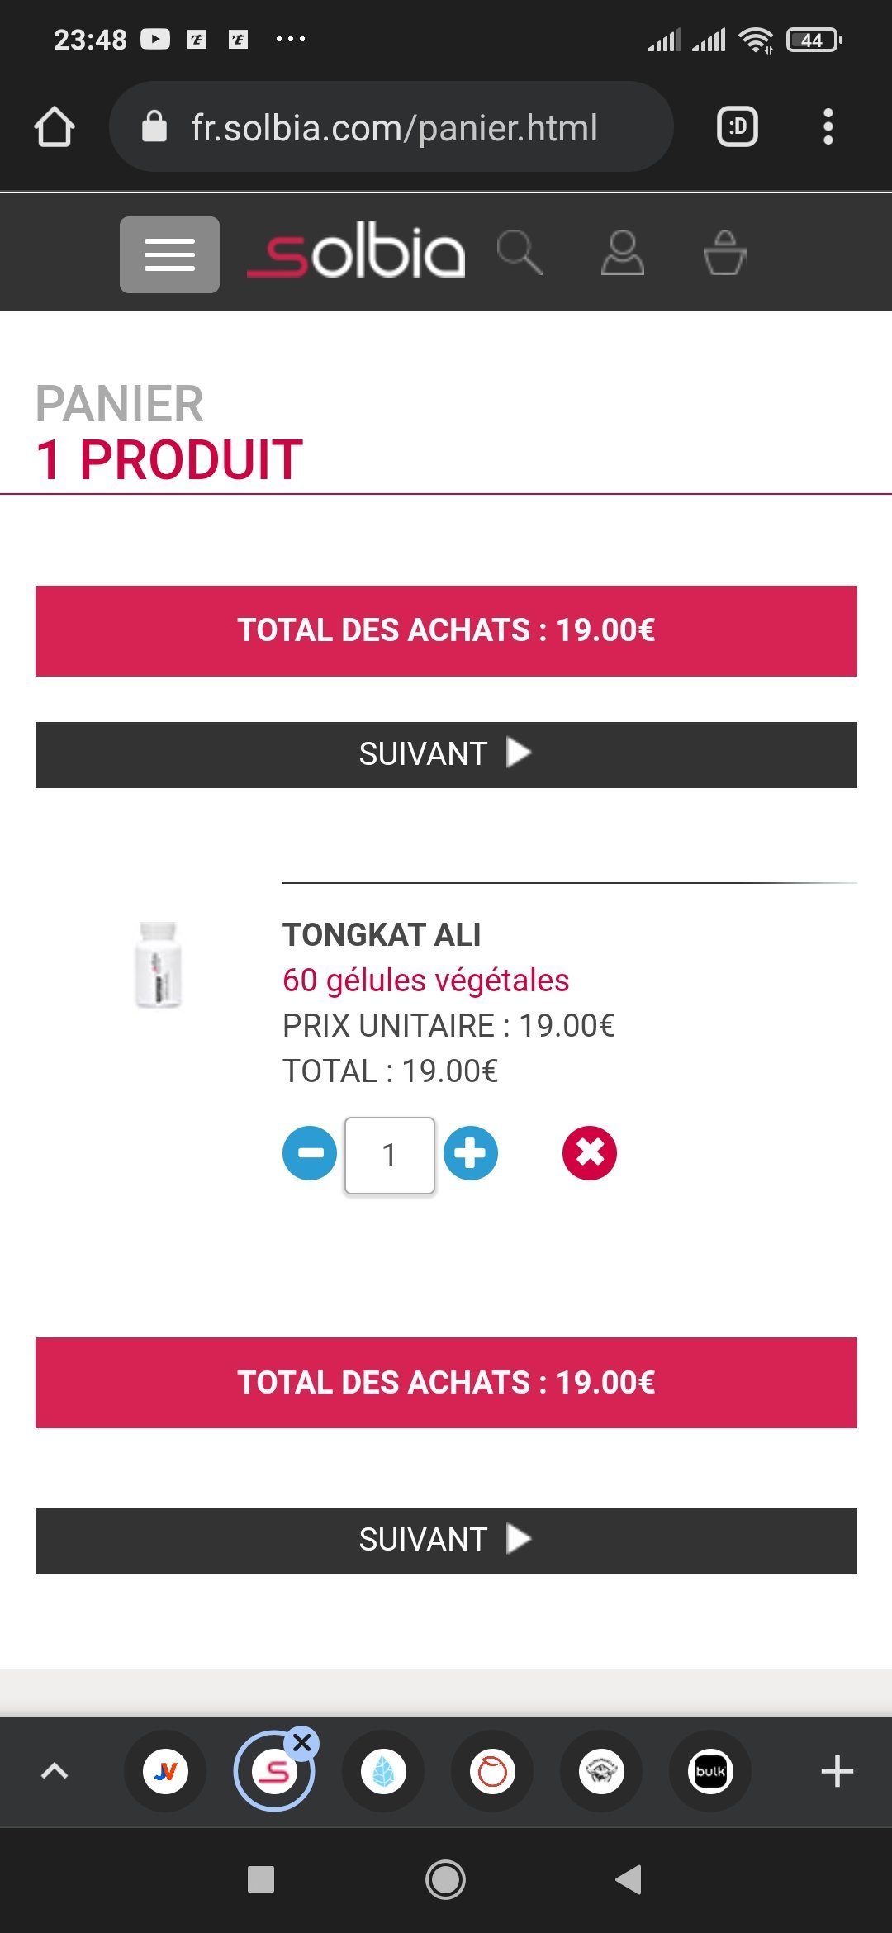Image resolution: width=892 pixels, height=1933 pixels.
Task: Decrease Tongkat Ali quantity with minus
Action: point(310,1153)
